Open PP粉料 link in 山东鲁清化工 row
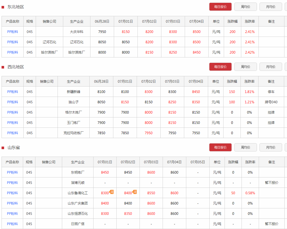 (12, 193)
